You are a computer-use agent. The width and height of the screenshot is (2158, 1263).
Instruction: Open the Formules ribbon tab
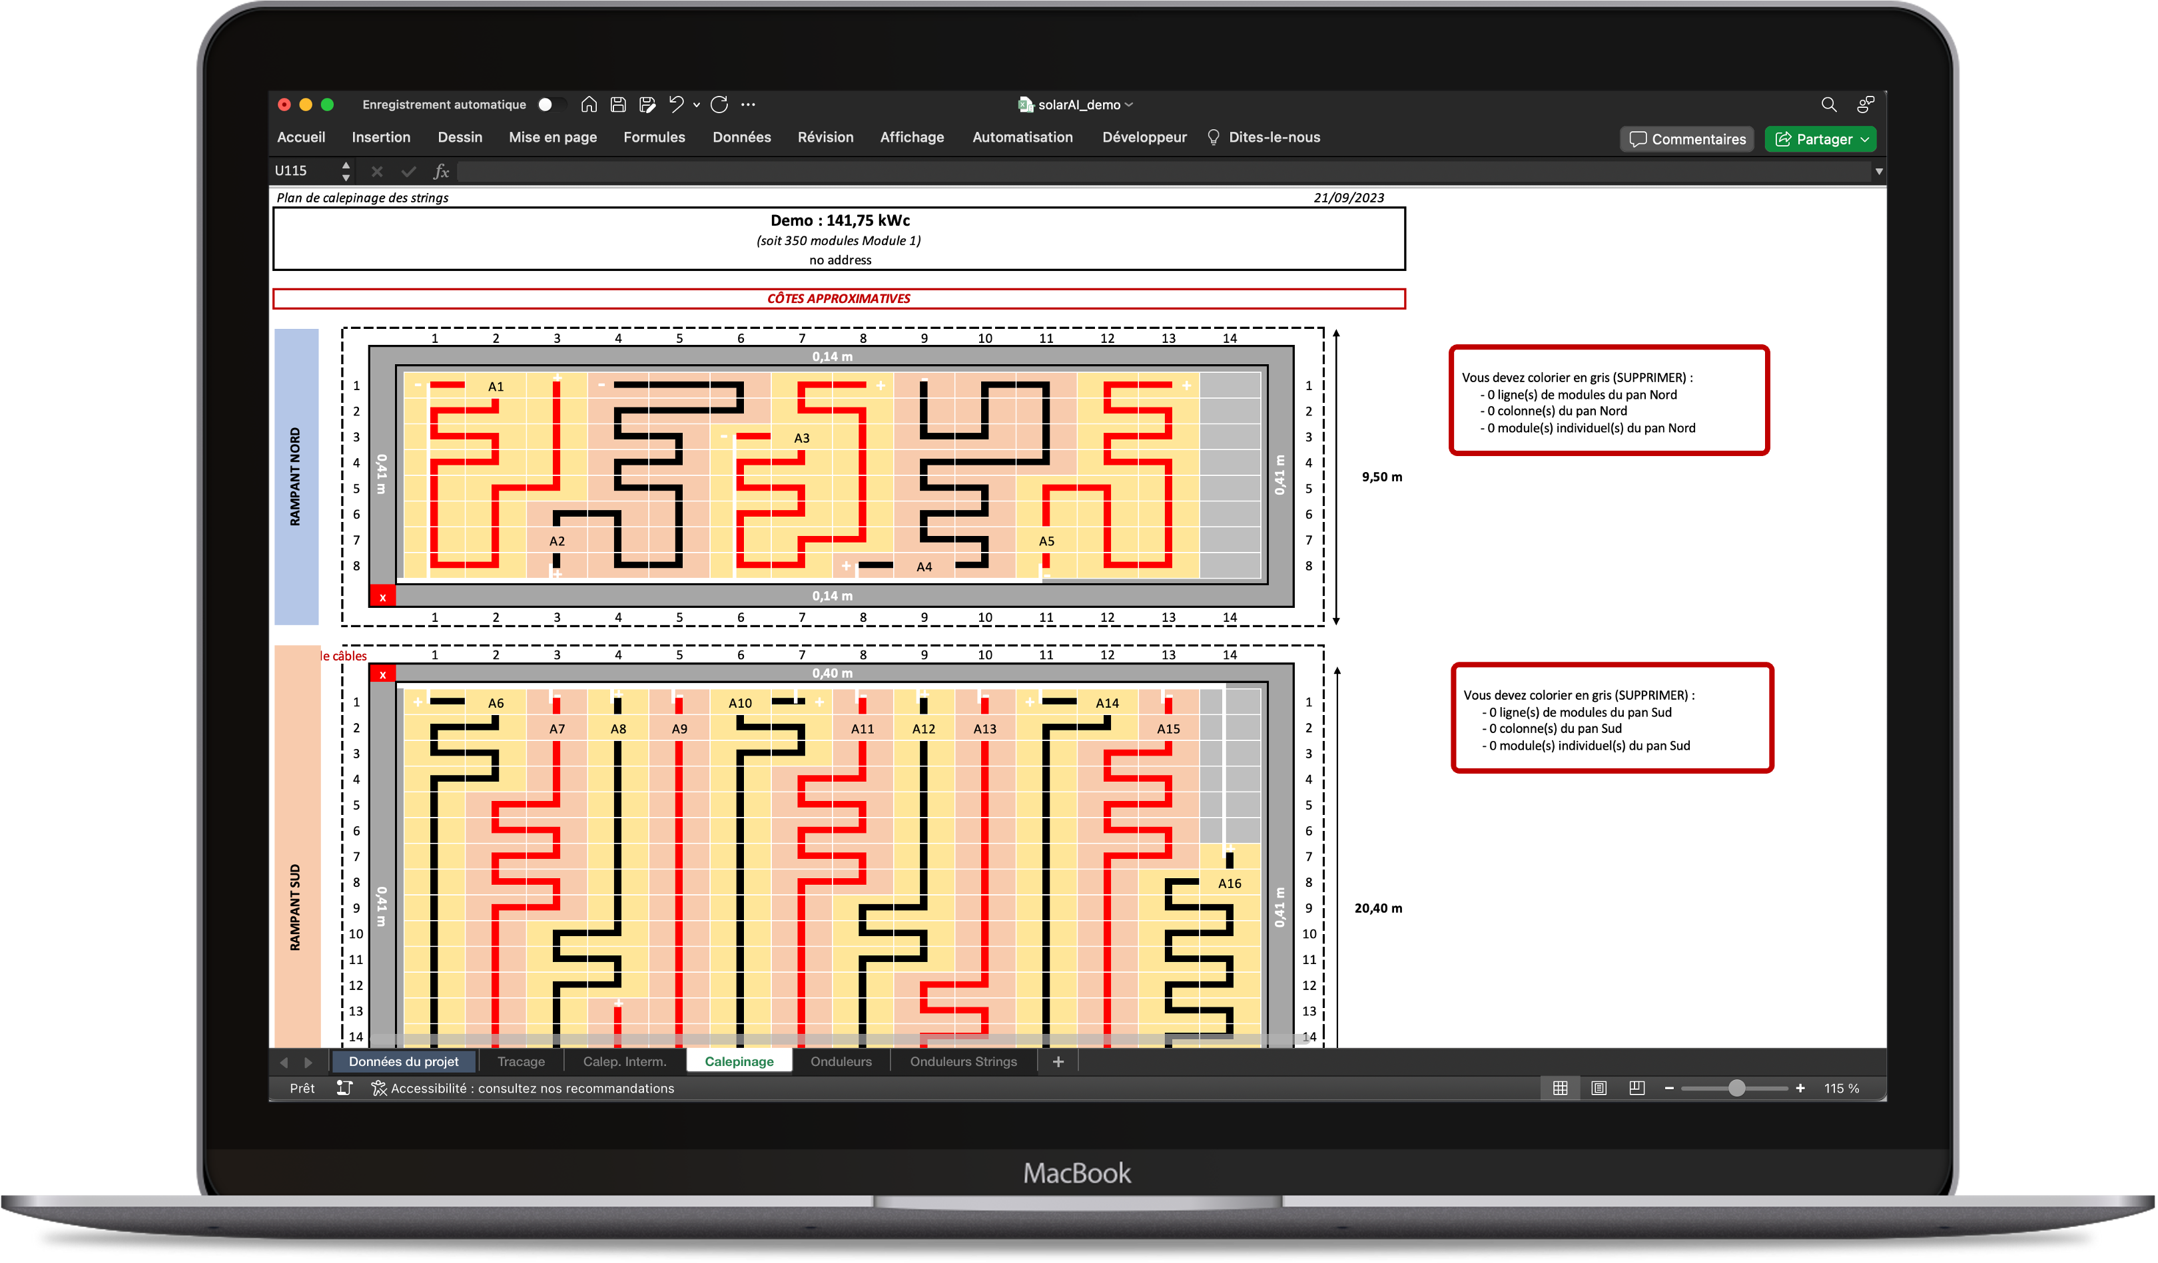pyautogui.click(x=653, y=137)
